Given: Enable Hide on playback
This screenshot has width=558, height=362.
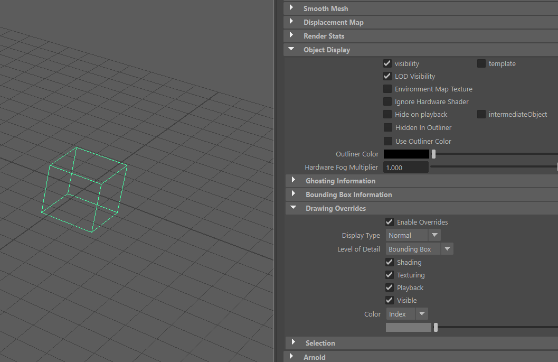Looking at the screenshot, I should pyautogui.click(x=387, y=114).
